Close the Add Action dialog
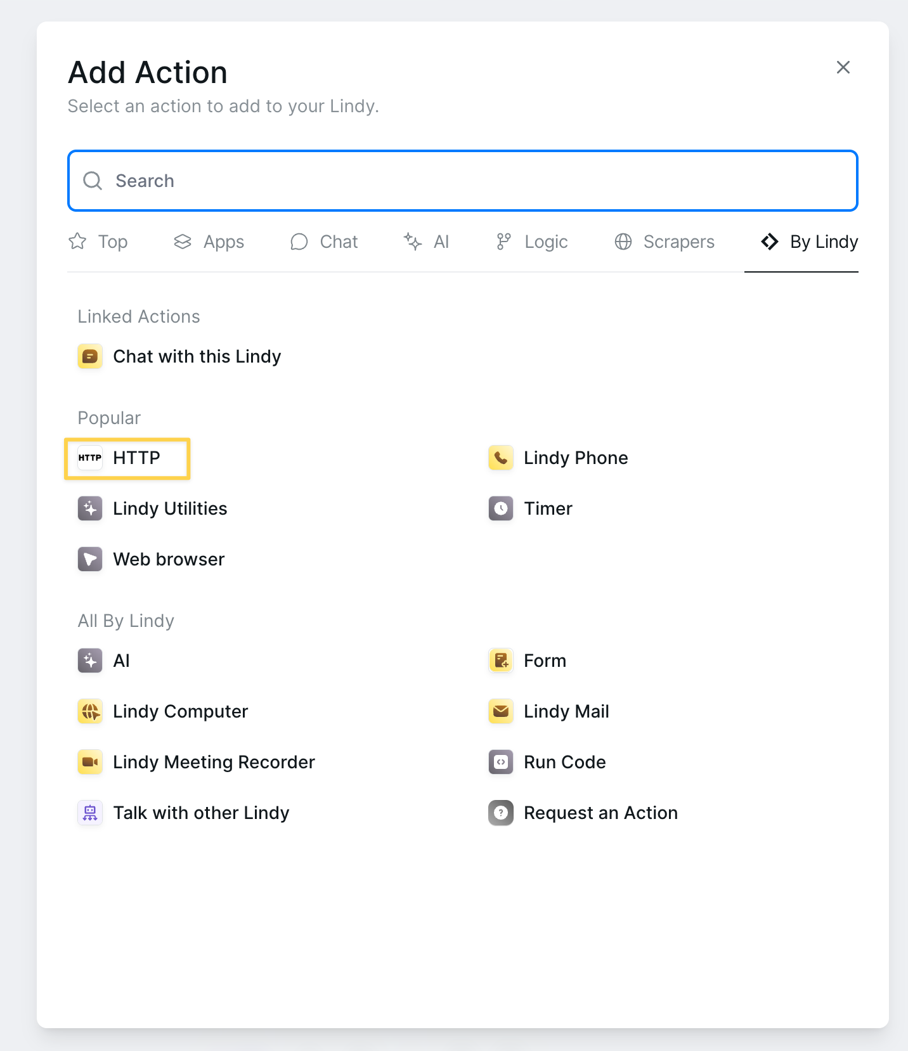 [x=843, y=67]
